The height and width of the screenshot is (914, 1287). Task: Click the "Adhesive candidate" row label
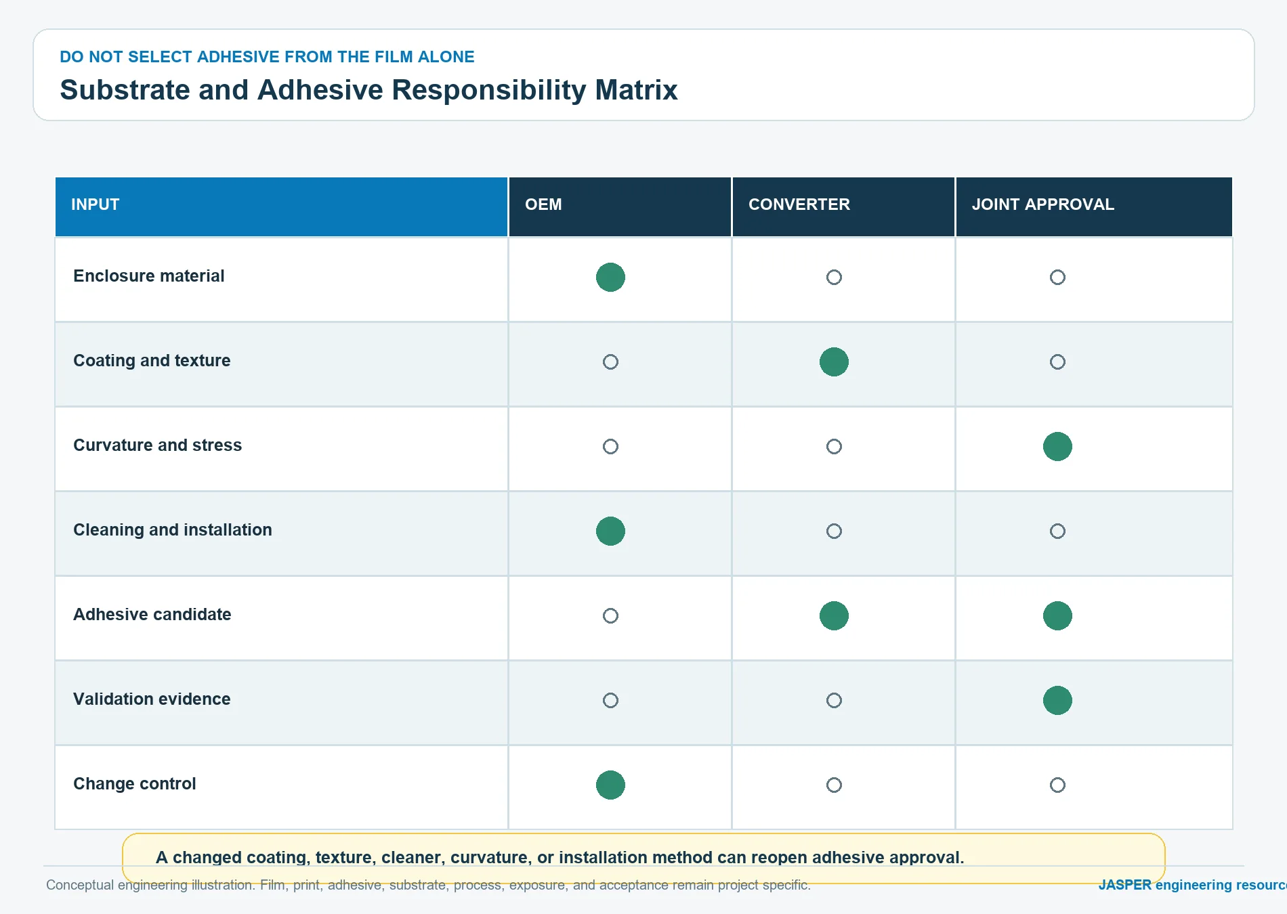tap(152, 615)
